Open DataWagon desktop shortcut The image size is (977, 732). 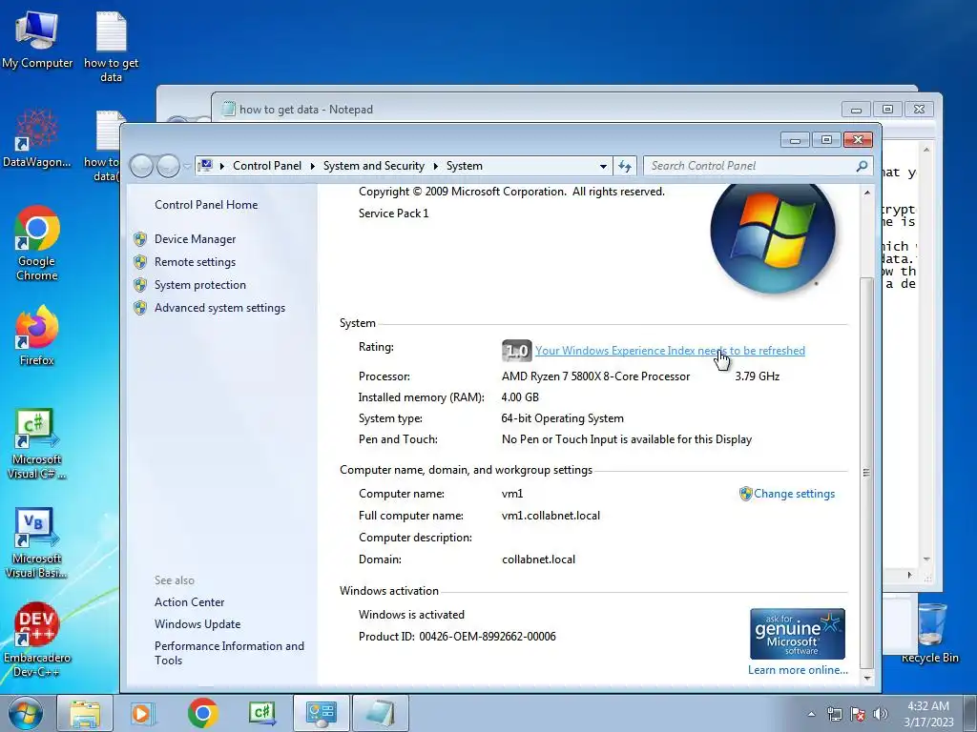tap(37, 138)
